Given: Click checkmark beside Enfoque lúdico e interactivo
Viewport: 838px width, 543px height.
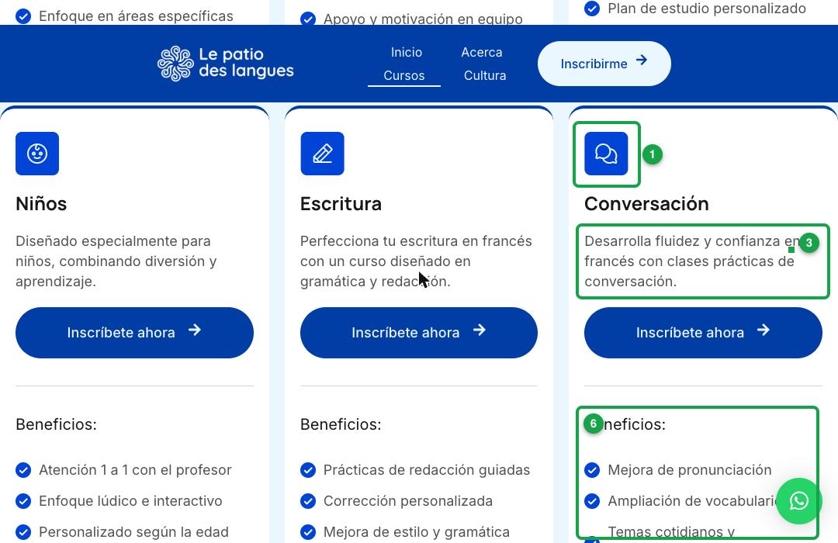Looking at the screenshot, I should coord(23,501).
